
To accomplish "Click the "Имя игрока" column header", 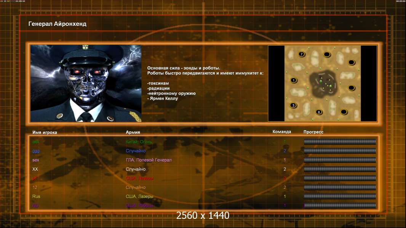I will (45, 132).
